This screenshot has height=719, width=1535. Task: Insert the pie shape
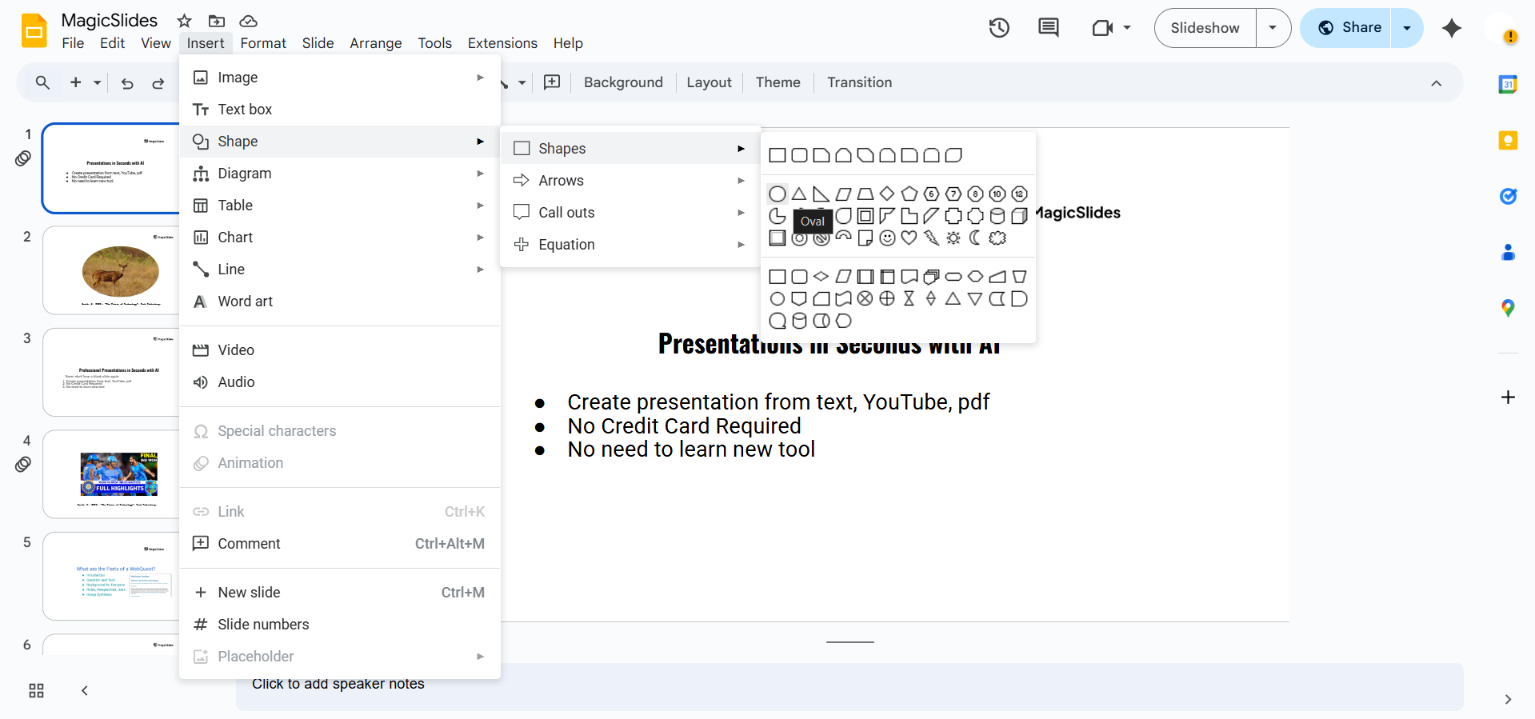[x=777, y=216]
